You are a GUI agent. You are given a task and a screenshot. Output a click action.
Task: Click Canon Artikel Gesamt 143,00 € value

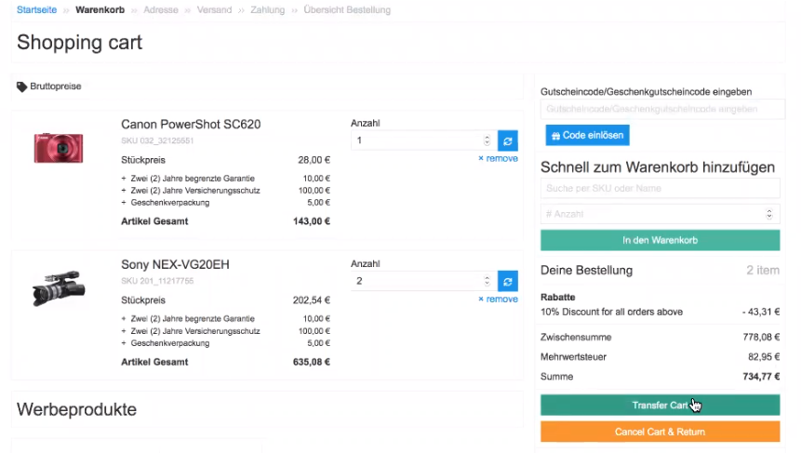pyautogui.click(x=312, y=221)
